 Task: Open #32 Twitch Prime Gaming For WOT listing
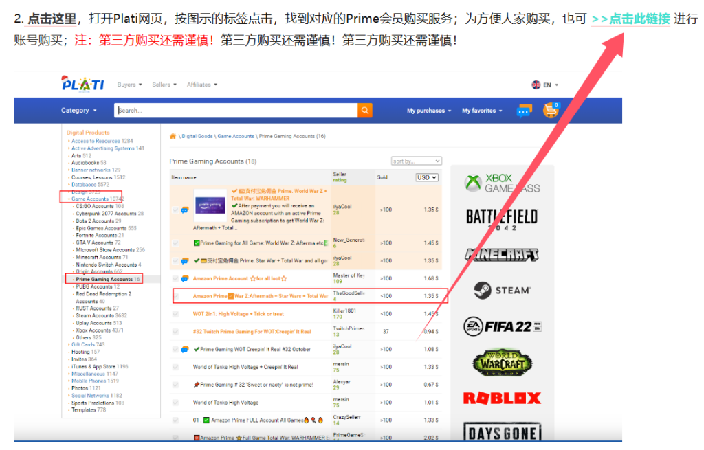click(252, 332)
